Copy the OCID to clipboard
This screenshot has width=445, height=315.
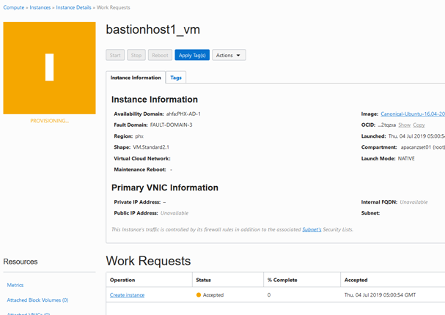pyautogui.click(x=419, y=125)
